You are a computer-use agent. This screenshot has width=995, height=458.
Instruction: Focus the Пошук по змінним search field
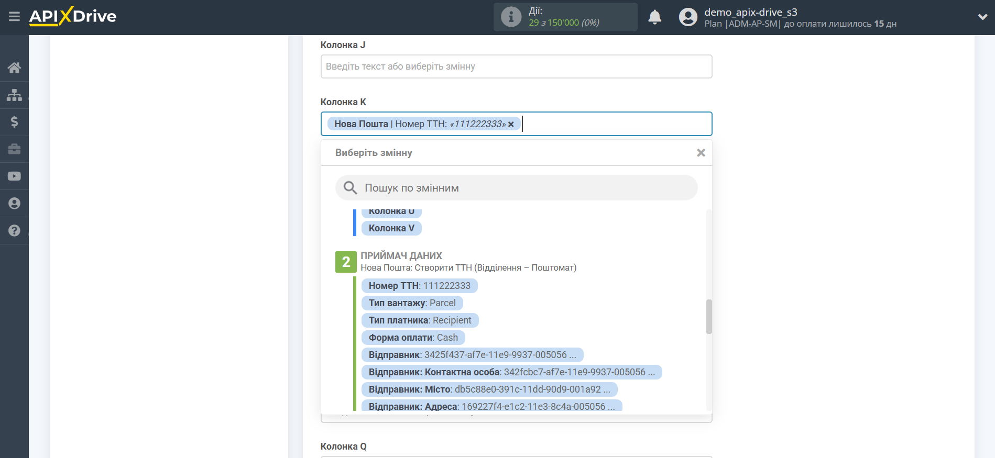516,188
